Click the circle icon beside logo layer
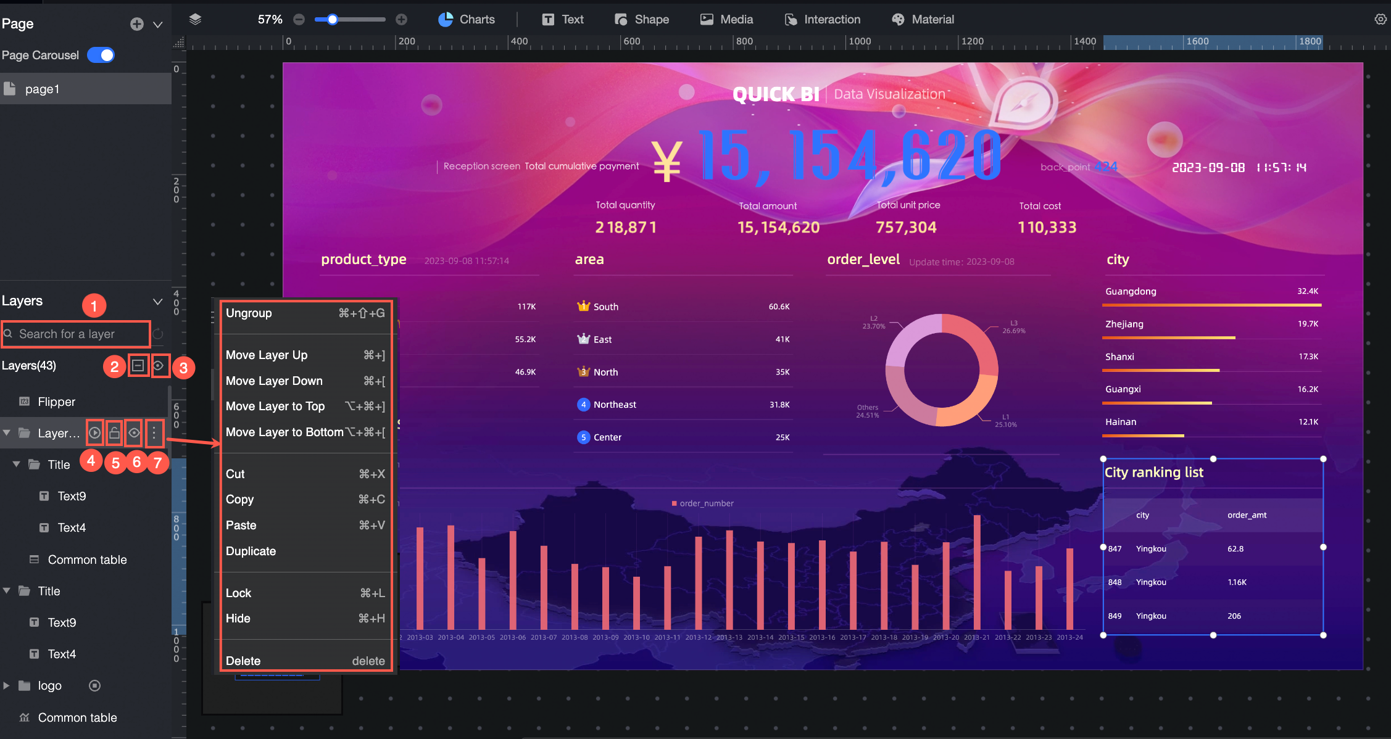 (x=94, y=685)
